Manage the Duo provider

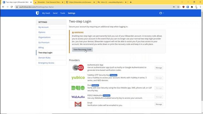(x=159, y=88)
